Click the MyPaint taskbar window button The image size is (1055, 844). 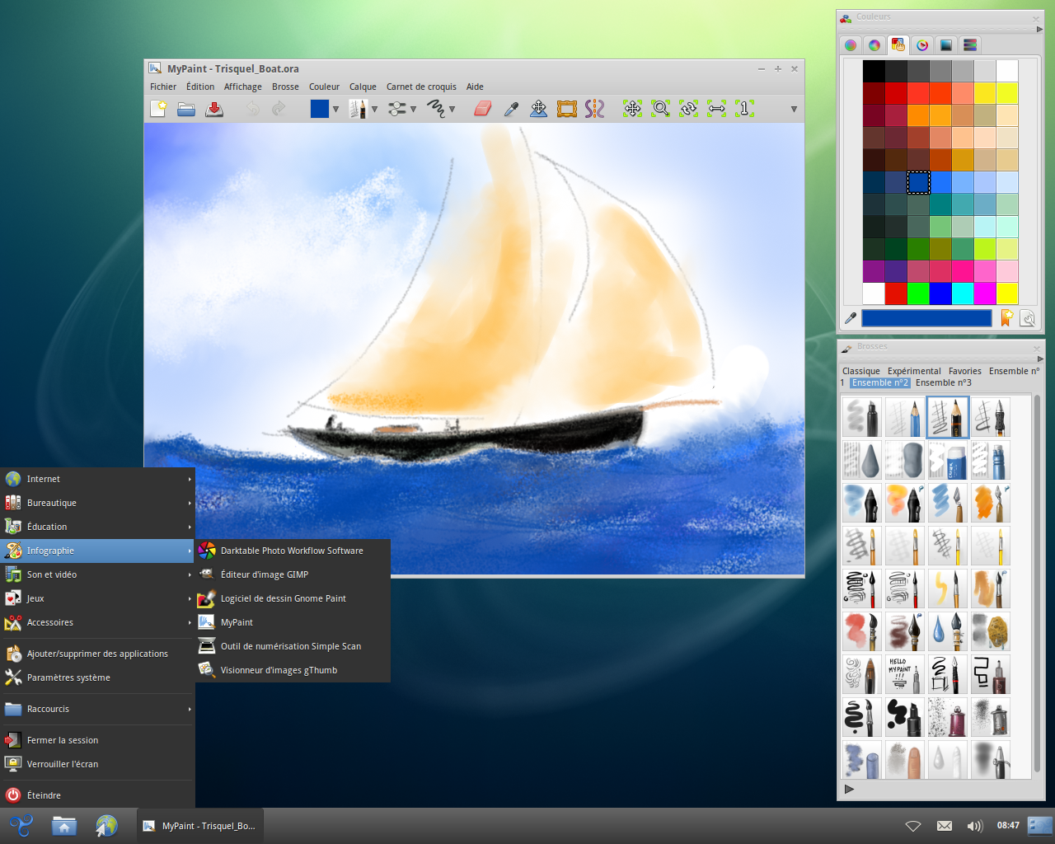(199, 826)
